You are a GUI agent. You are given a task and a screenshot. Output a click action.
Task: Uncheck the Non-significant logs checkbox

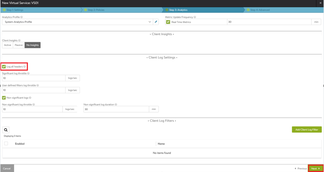(4, 98)
